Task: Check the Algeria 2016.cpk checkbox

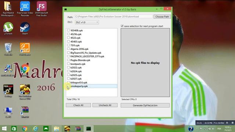Action: [x=68, y=49]
